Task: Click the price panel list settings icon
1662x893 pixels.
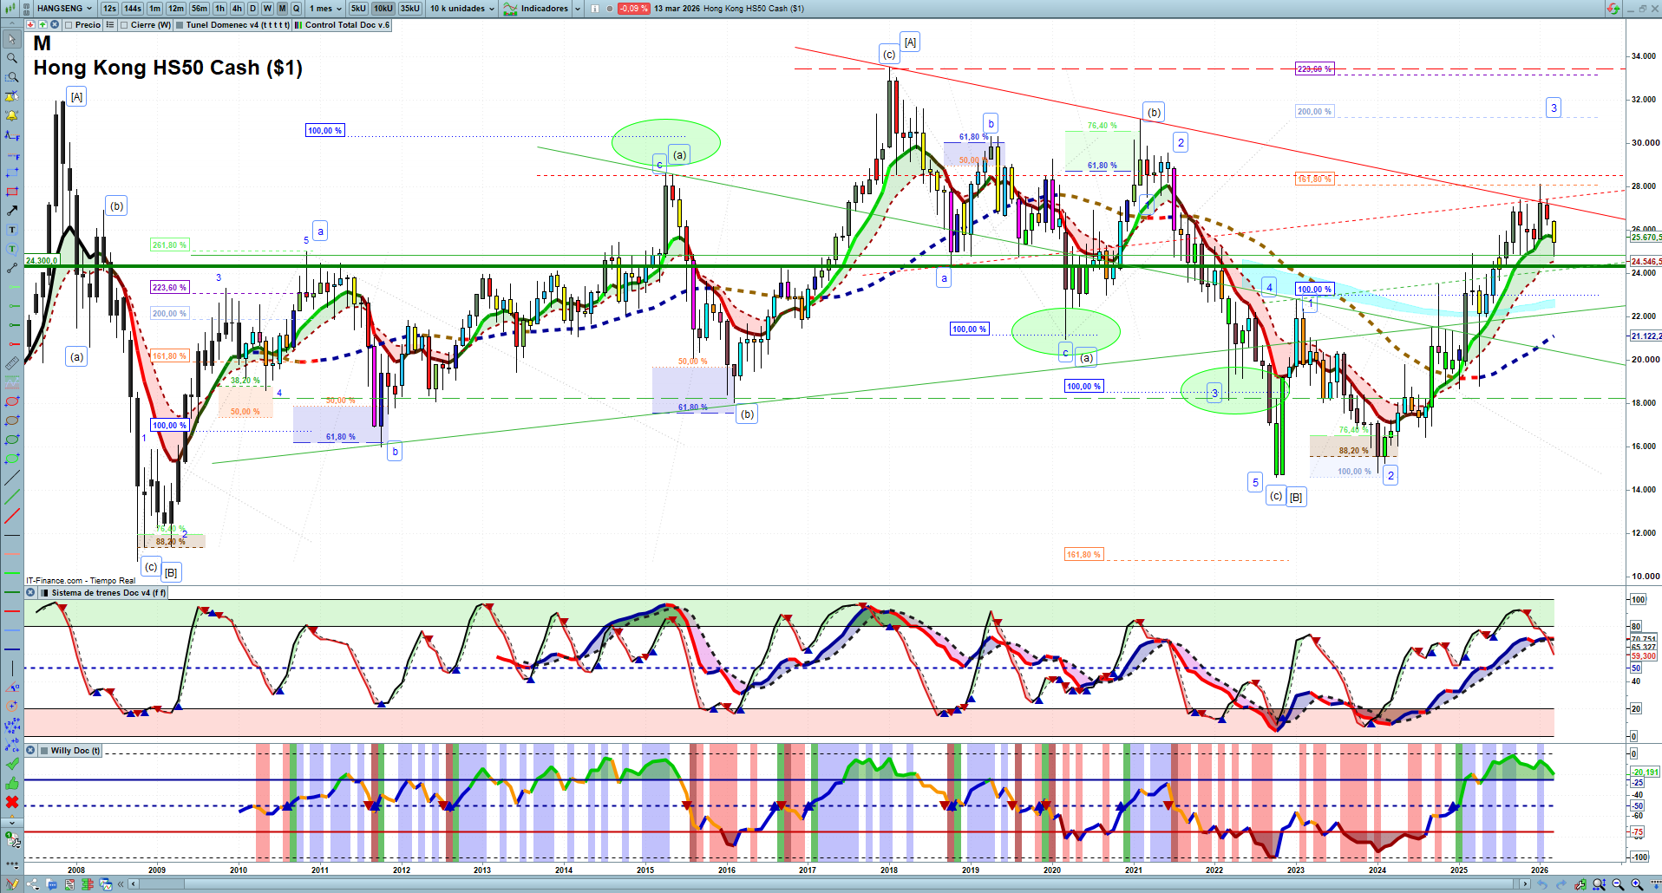Action: pos(110,25)
